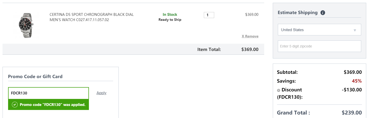
Task: Click the Promo Code or Gift Card heading
Action: [35, 77]
